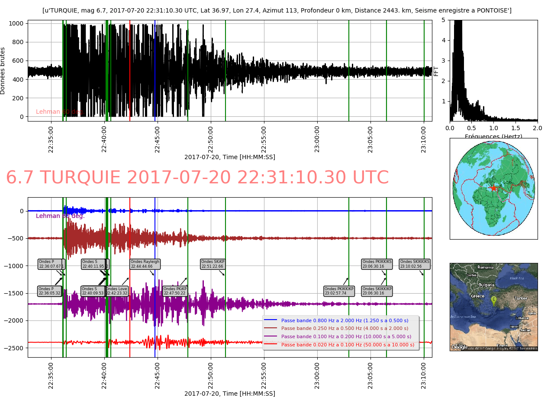Click the large pink 6.7 TURQUIE title text
Viewport: 554px width, 397px height.
click(x=197, y=178)
